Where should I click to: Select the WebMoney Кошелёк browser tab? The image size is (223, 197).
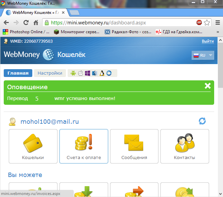(x=35, y=13)
